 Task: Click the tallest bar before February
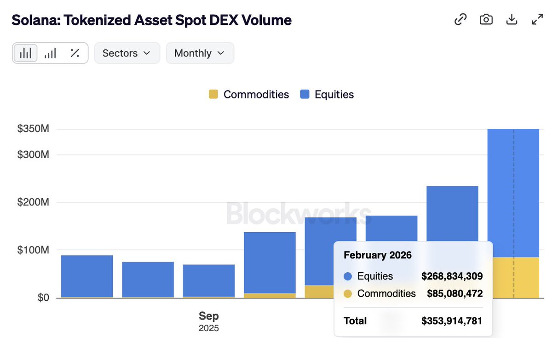coord(452,216)
